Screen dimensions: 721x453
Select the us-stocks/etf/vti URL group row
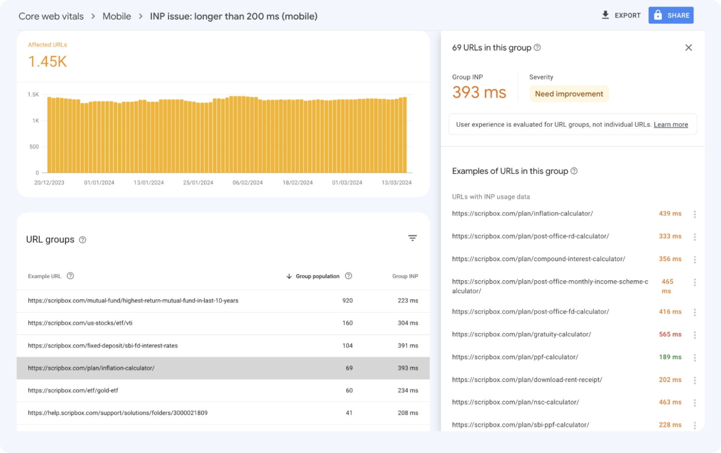(x=223, y=323)
